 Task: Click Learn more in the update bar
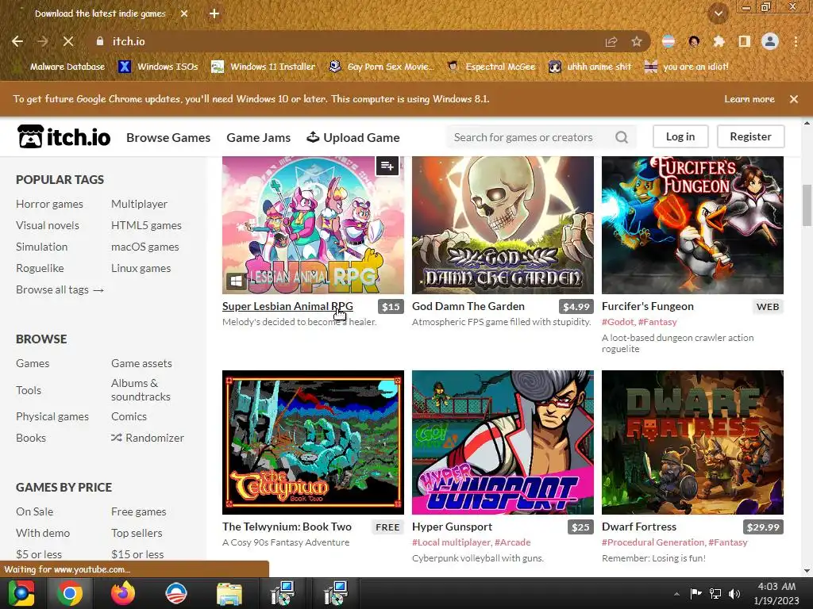coord(749,99)
